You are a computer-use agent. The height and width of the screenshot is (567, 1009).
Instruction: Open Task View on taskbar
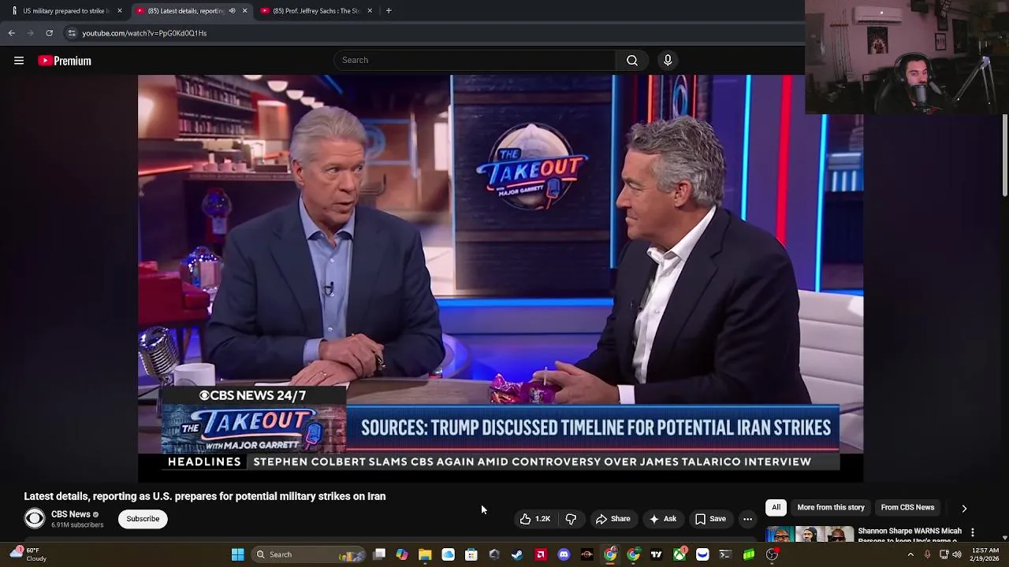[x=379, y=554]
